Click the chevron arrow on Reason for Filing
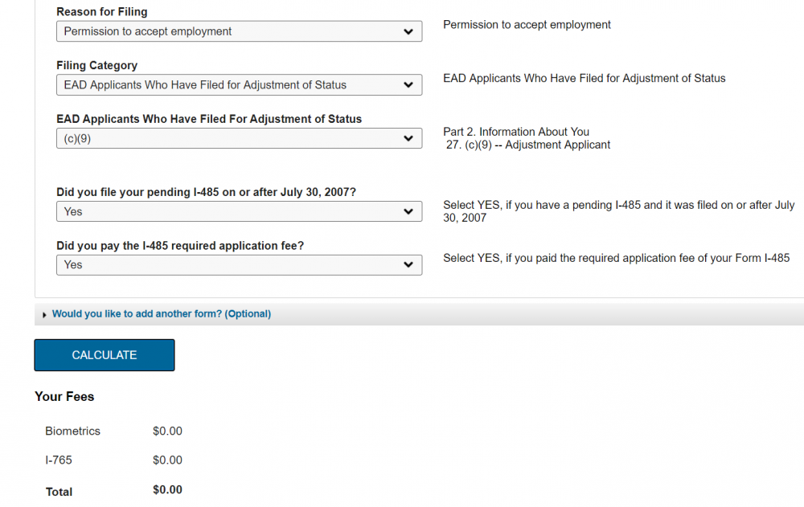804x507 pixels. coord(408,32)
